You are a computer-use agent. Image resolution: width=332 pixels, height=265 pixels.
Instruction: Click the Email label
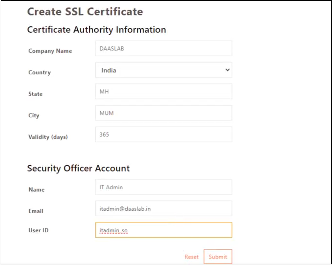pos(36,211)
